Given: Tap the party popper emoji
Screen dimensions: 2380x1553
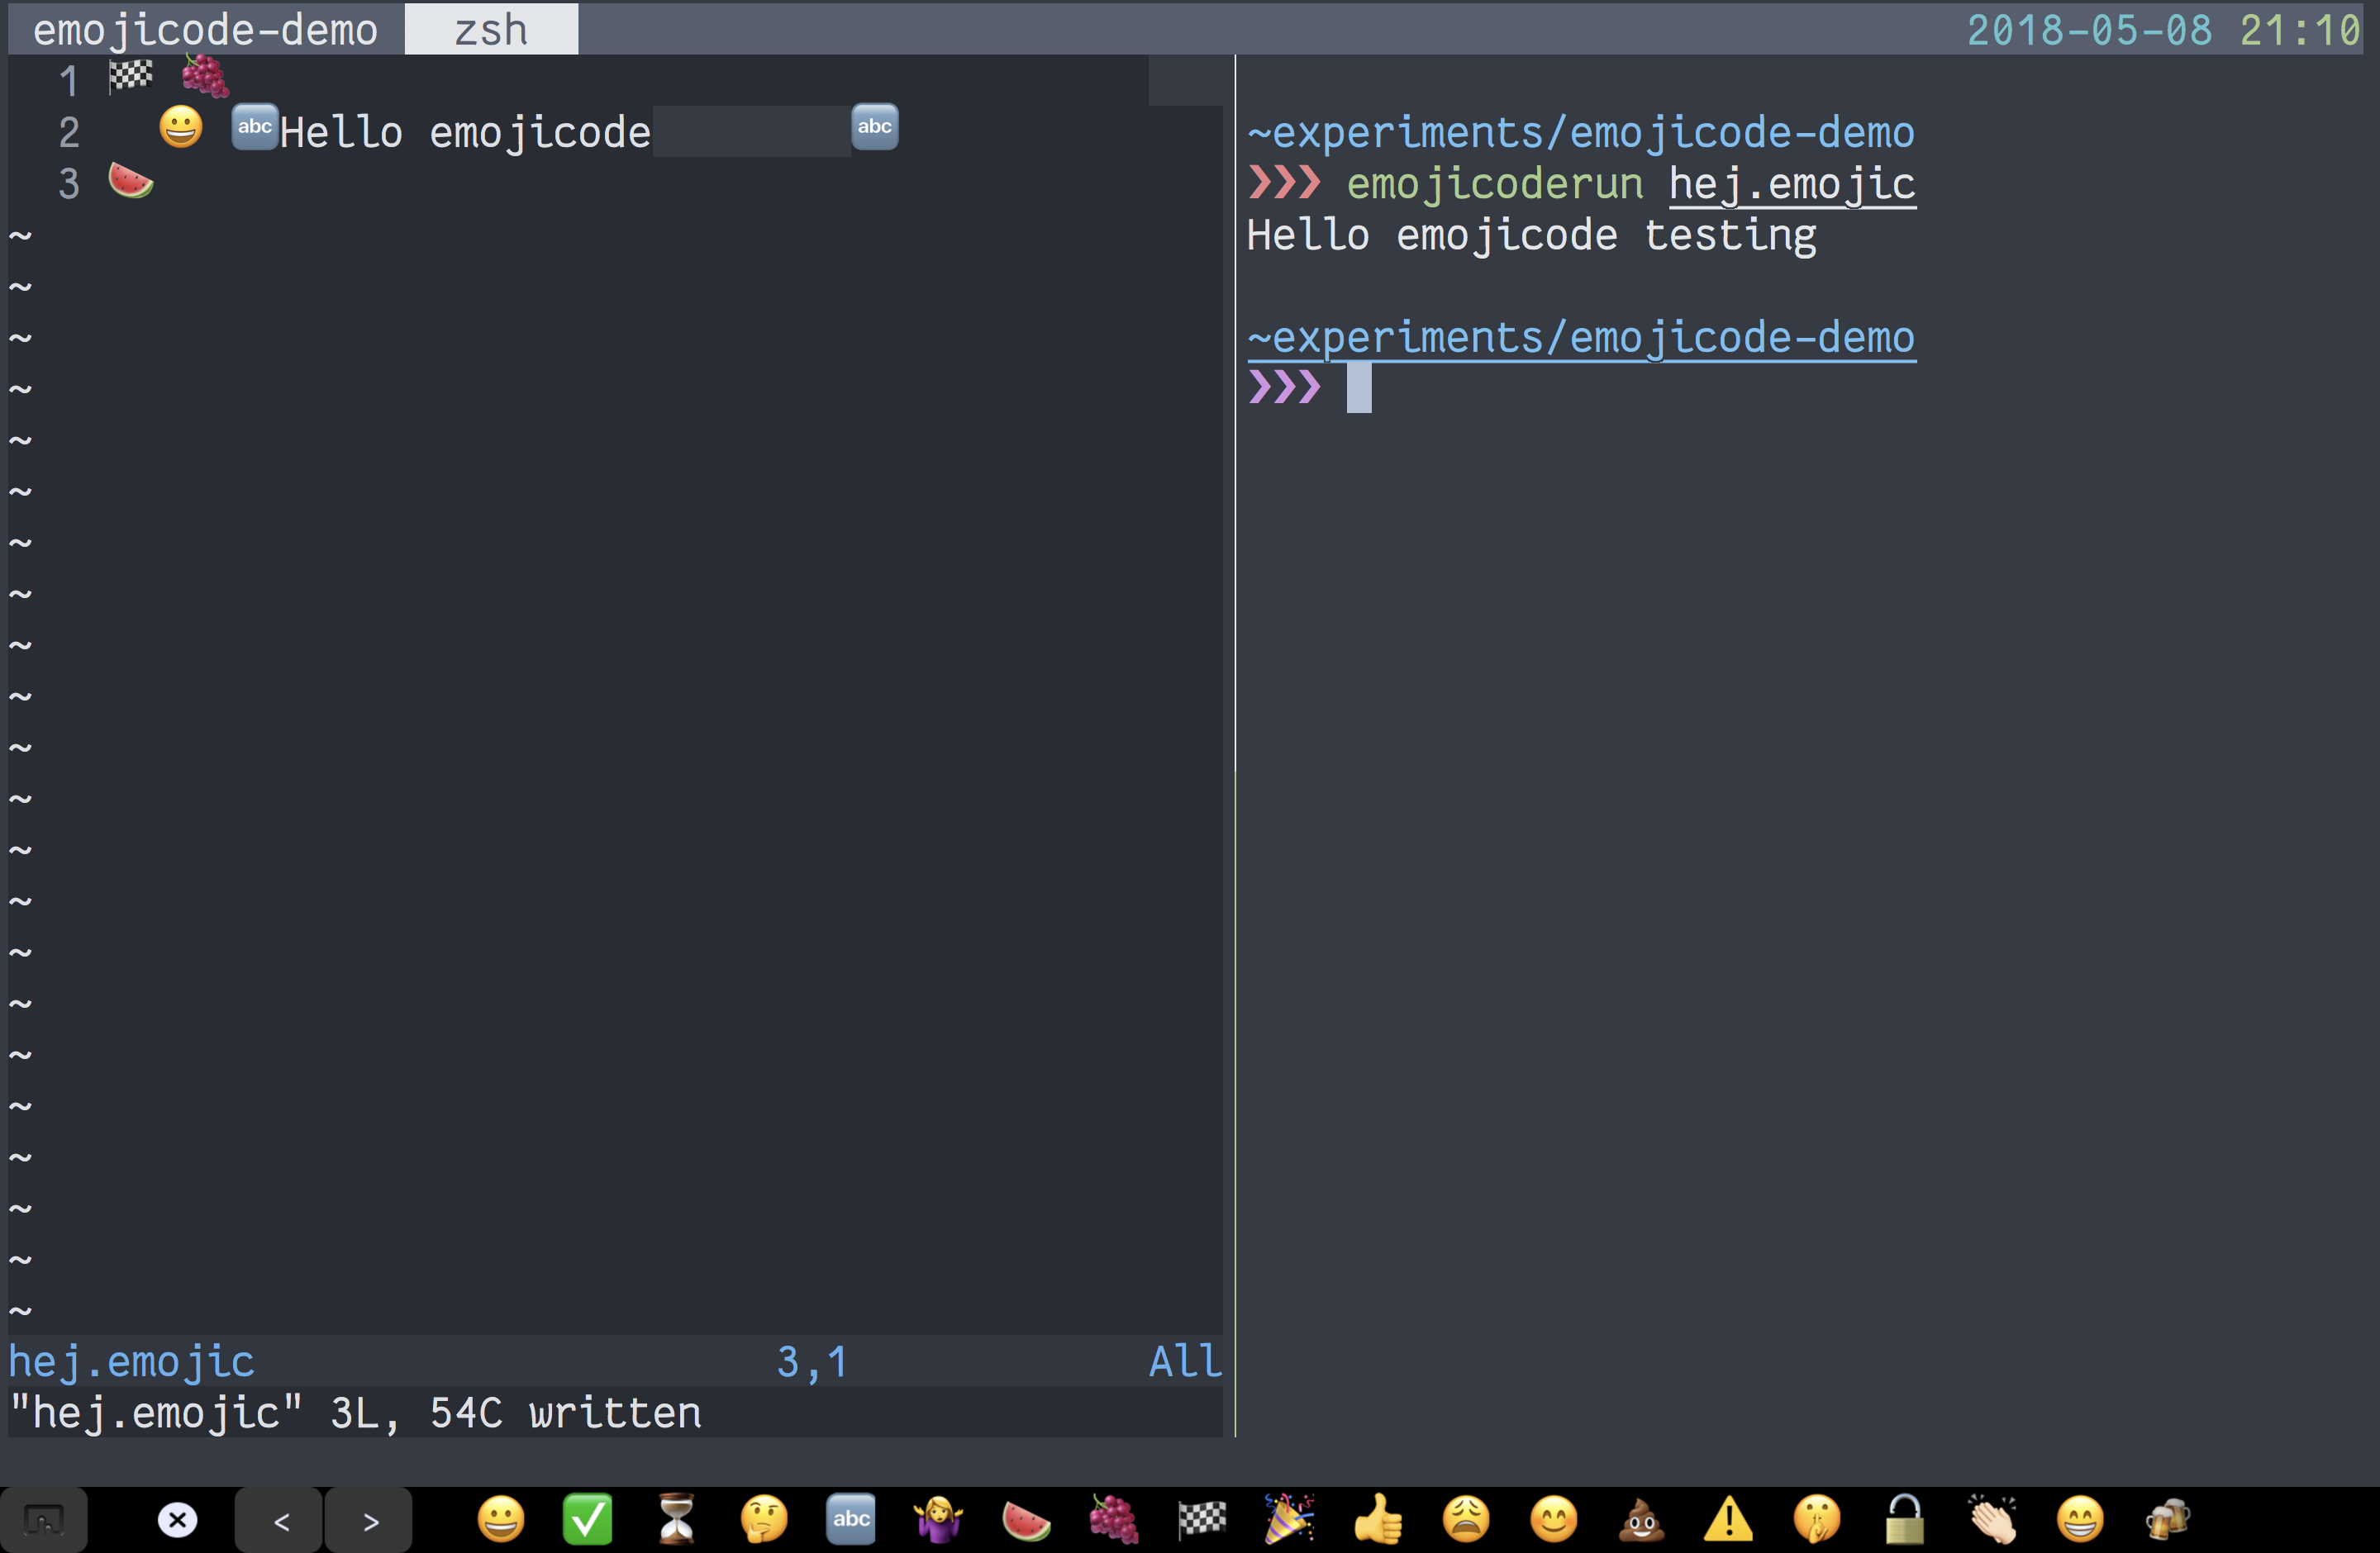Looking at the screenshot, I should click(1289, 1520).
